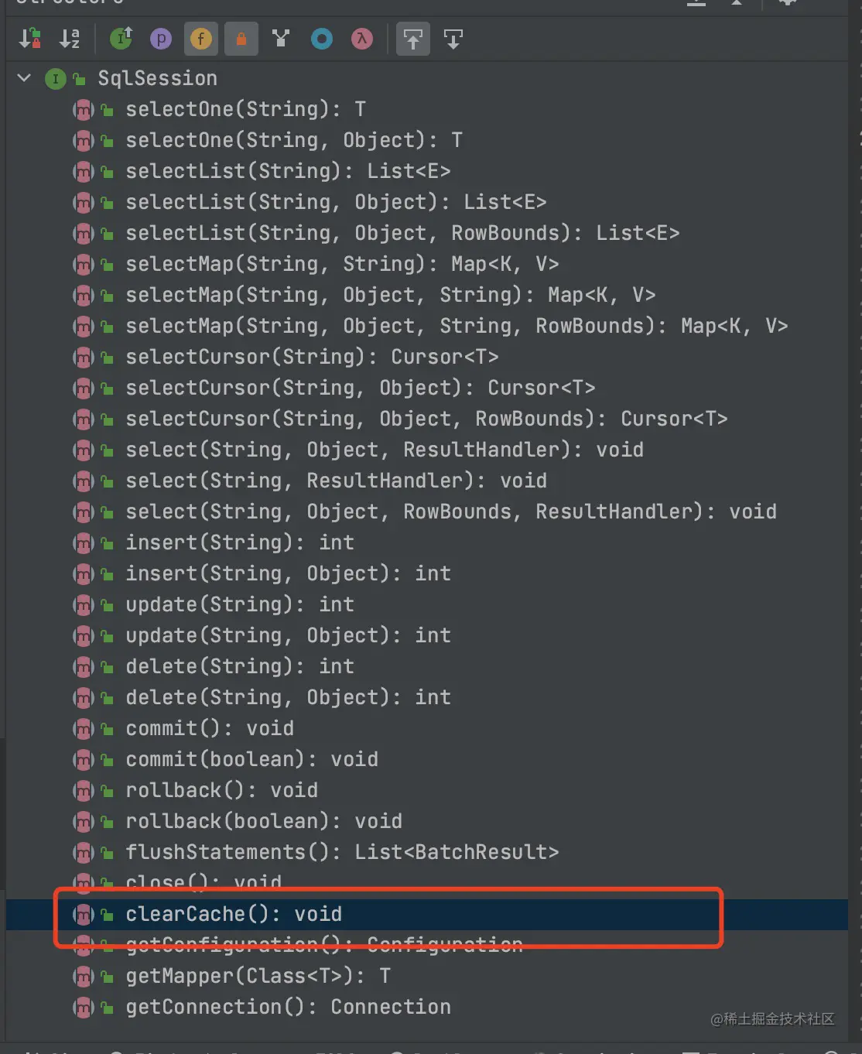This screenshot has width=862, height=1054.
Task: Select selectOne(String): T method
Action: [246, 109]
